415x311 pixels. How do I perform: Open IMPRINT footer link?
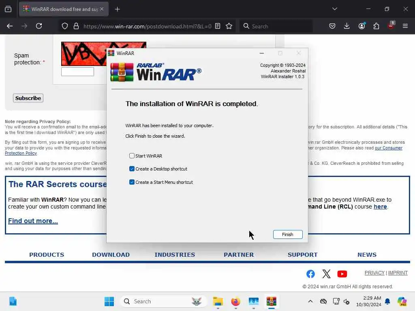(x=398, y=273)
